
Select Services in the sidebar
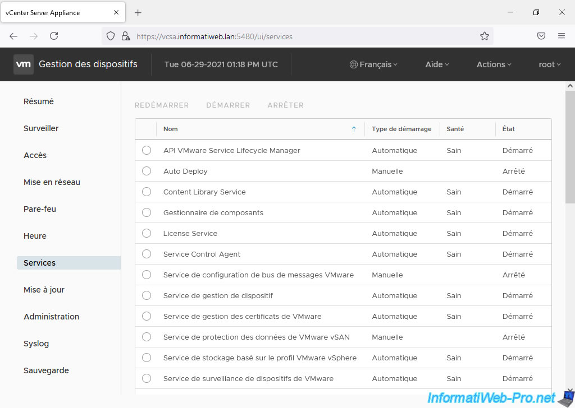click(x=69, y=263)
